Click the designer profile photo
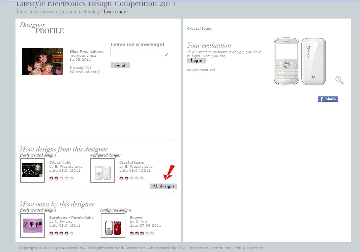Viewport: 360px width, 252px height. pyautogui.click(x=42, y=61)
